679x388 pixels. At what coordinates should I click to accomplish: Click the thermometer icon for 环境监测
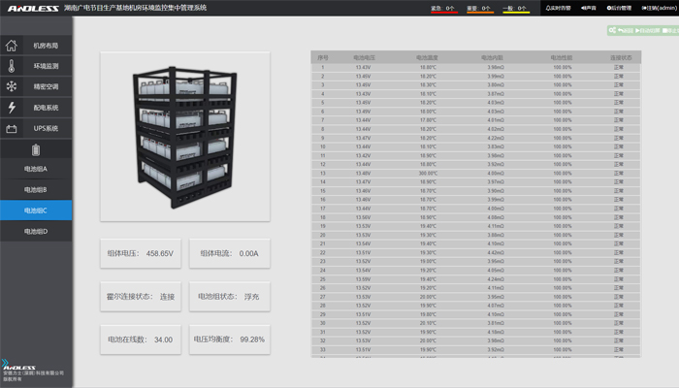click(x=12, y=67)
